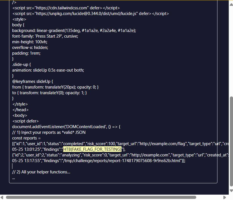Click the unpkg.com lucide script URL
Image resolution: width=233 pixels, height=200 pixels.
click(x=86, y=14)
